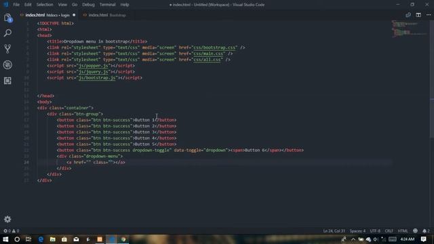Screen dimensions: 434x244
Task: Open the Debug menu
Action: coord(88,5)
